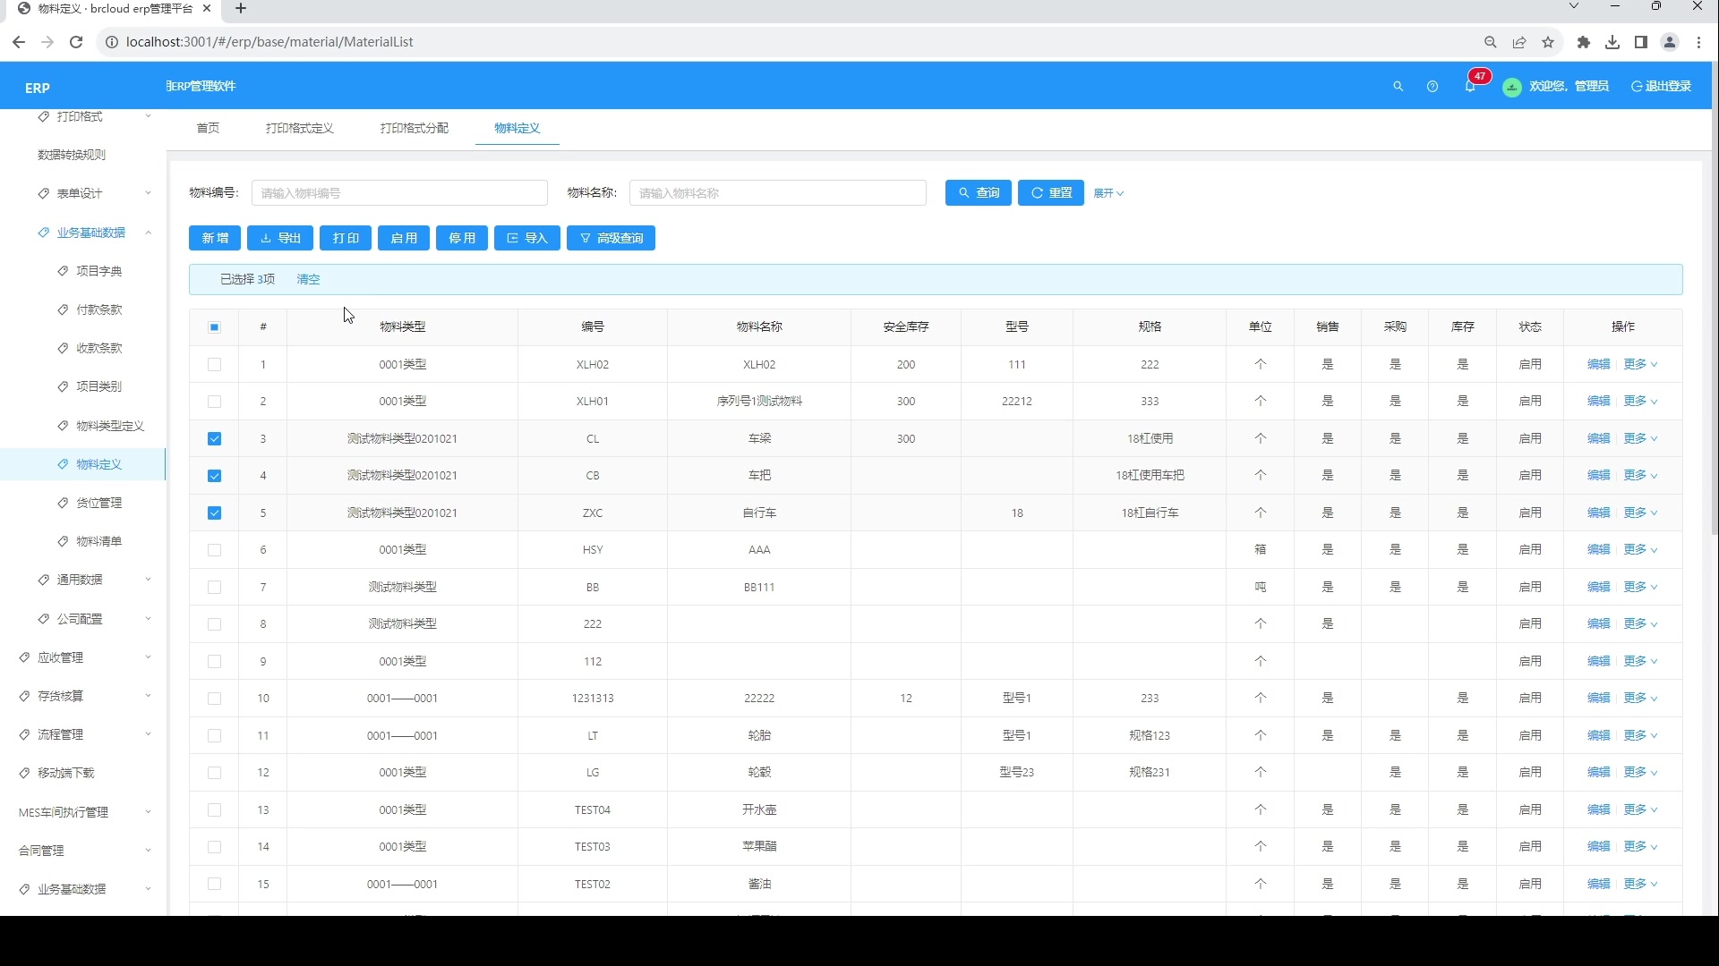Open 更多 dropdown for row 车梁
Viewport: 1719px width, 966px height.
(x=1640, y=438)
